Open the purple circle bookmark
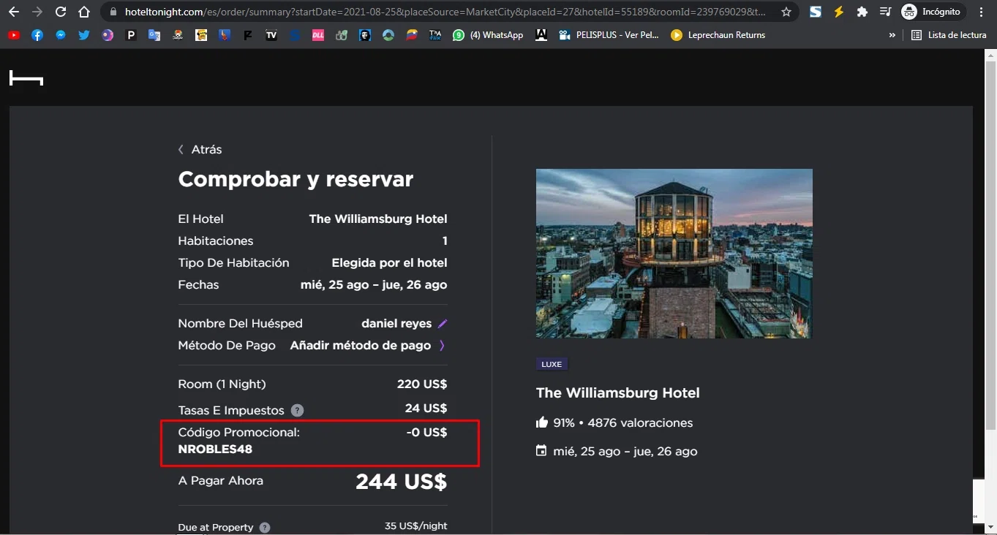 108,35
